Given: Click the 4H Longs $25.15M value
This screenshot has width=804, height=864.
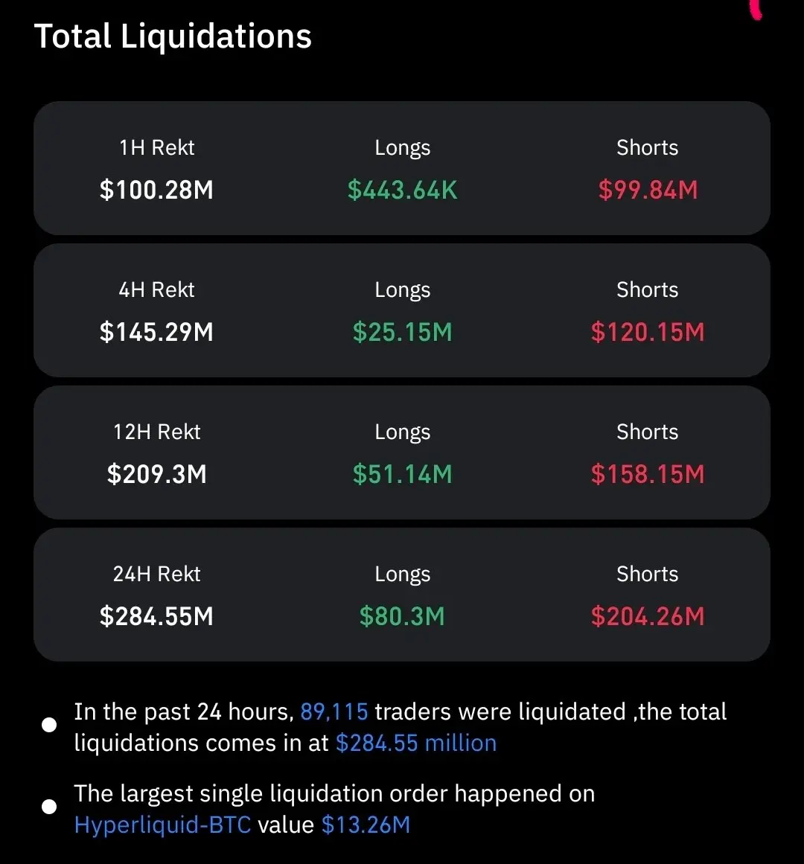Looking at the screenshot, I should (402, 332).
